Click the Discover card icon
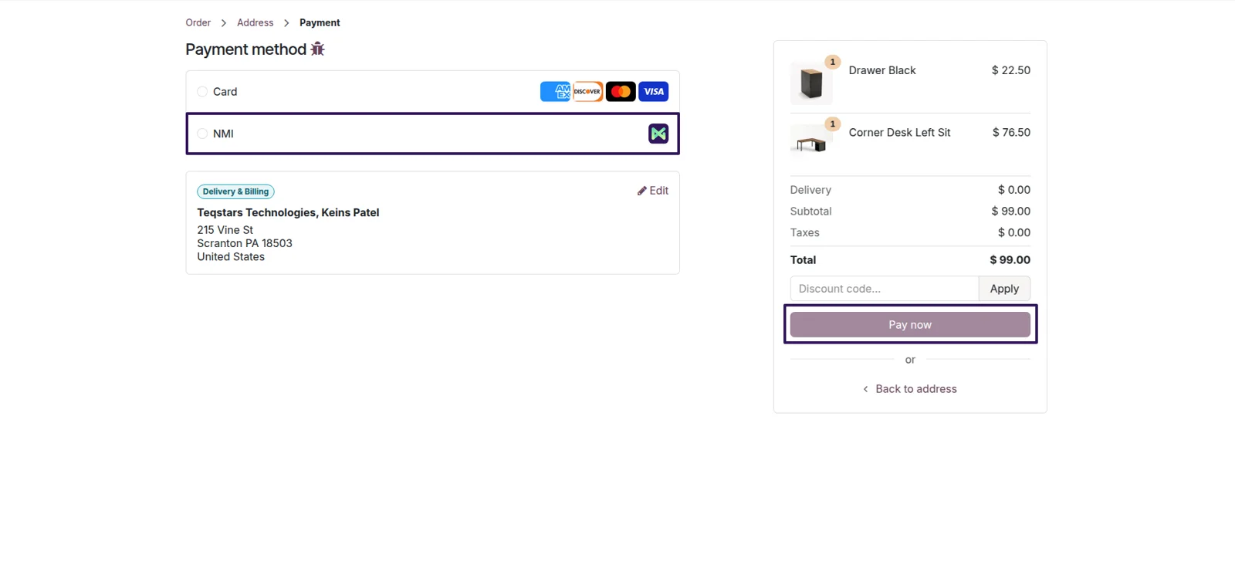The height and width of the screenshot is (579, 1235). pos(587,92)
